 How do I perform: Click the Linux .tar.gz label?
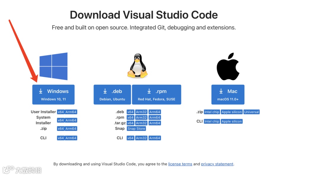pyautogui.click(x=120, y=123)
